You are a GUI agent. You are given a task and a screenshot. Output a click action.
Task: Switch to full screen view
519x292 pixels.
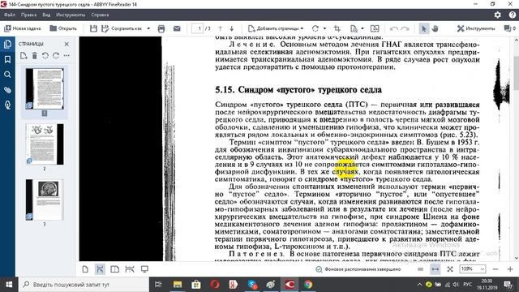click(x=144, y=269)
